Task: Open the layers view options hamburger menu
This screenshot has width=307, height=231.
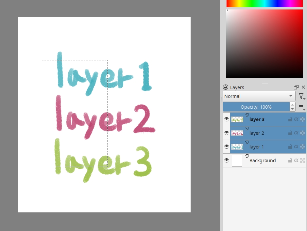Action: coord(302,107)
